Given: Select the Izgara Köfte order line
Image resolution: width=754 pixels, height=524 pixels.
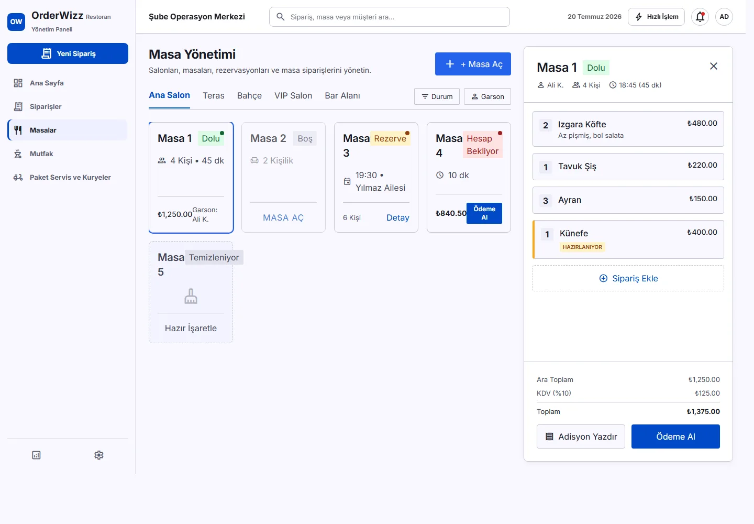Looking at the screenshot, I should click(x=628, y=129).
